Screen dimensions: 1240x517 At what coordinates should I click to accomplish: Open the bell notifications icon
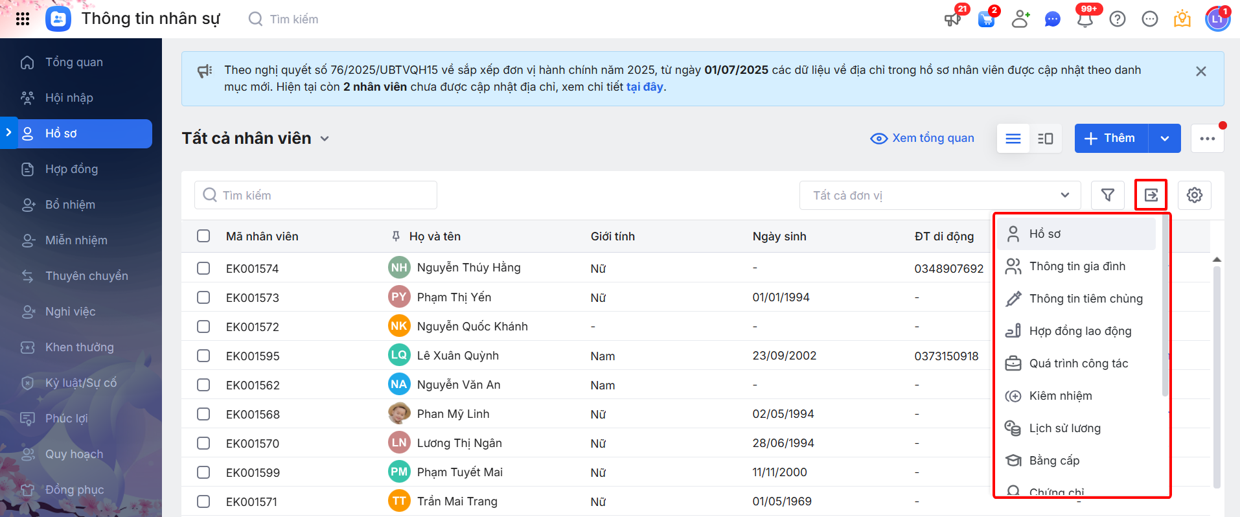[x=1085, y=19]
